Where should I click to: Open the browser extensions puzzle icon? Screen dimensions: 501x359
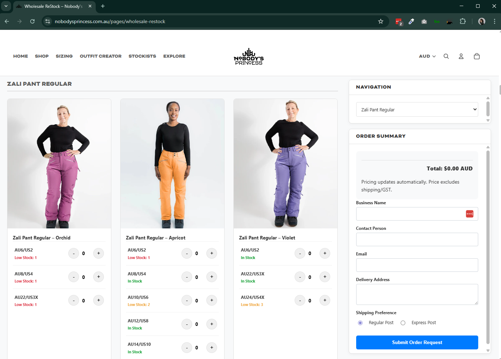point(463,21)
